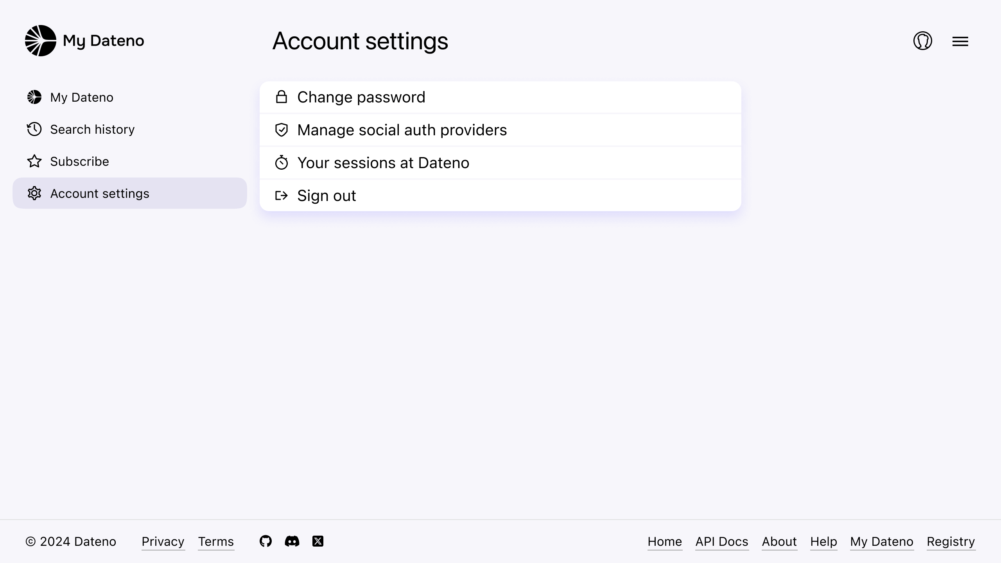
Task: Click the sign-out arrow icon
Action: 281,195
